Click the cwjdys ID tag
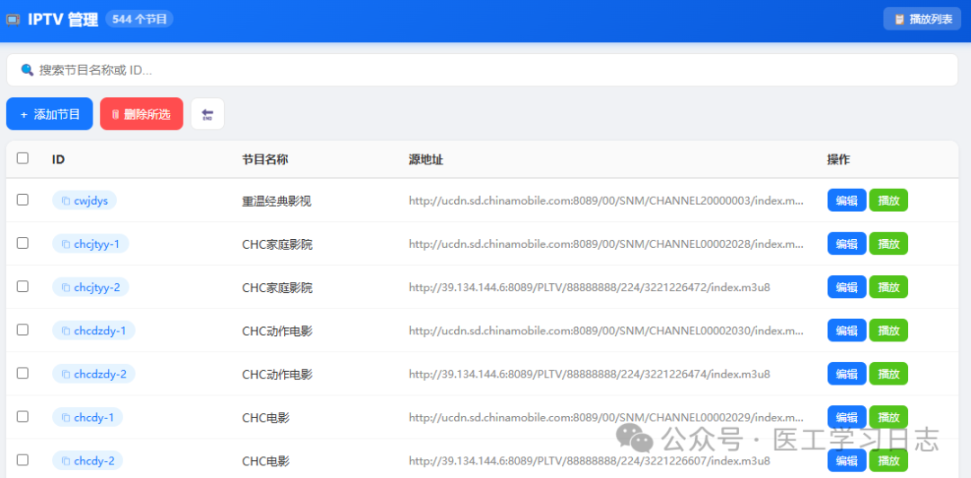971x478 pixels. [x=85, y=200]
